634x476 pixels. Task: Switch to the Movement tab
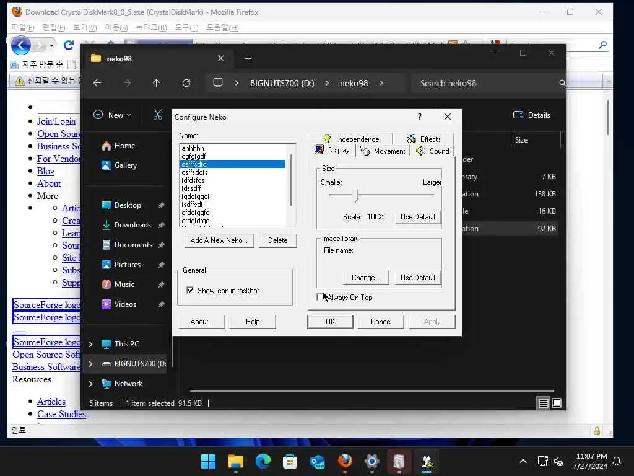pyautogui.click(x=383, y=151)
